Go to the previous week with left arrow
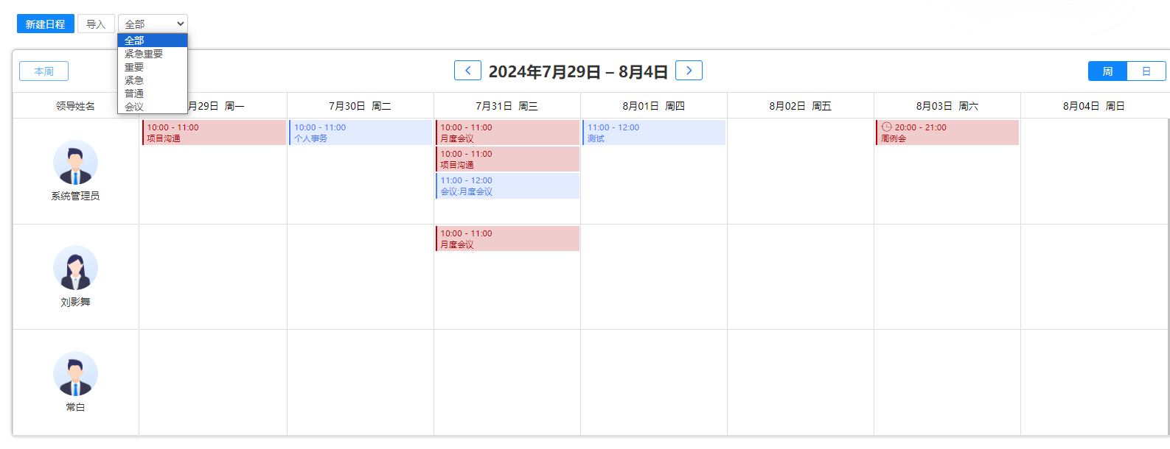 [467, 71]
